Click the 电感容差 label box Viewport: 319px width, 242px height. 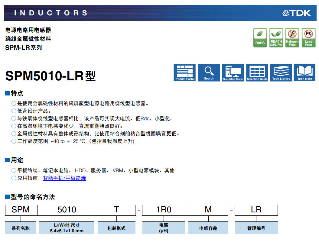(208, 228)
